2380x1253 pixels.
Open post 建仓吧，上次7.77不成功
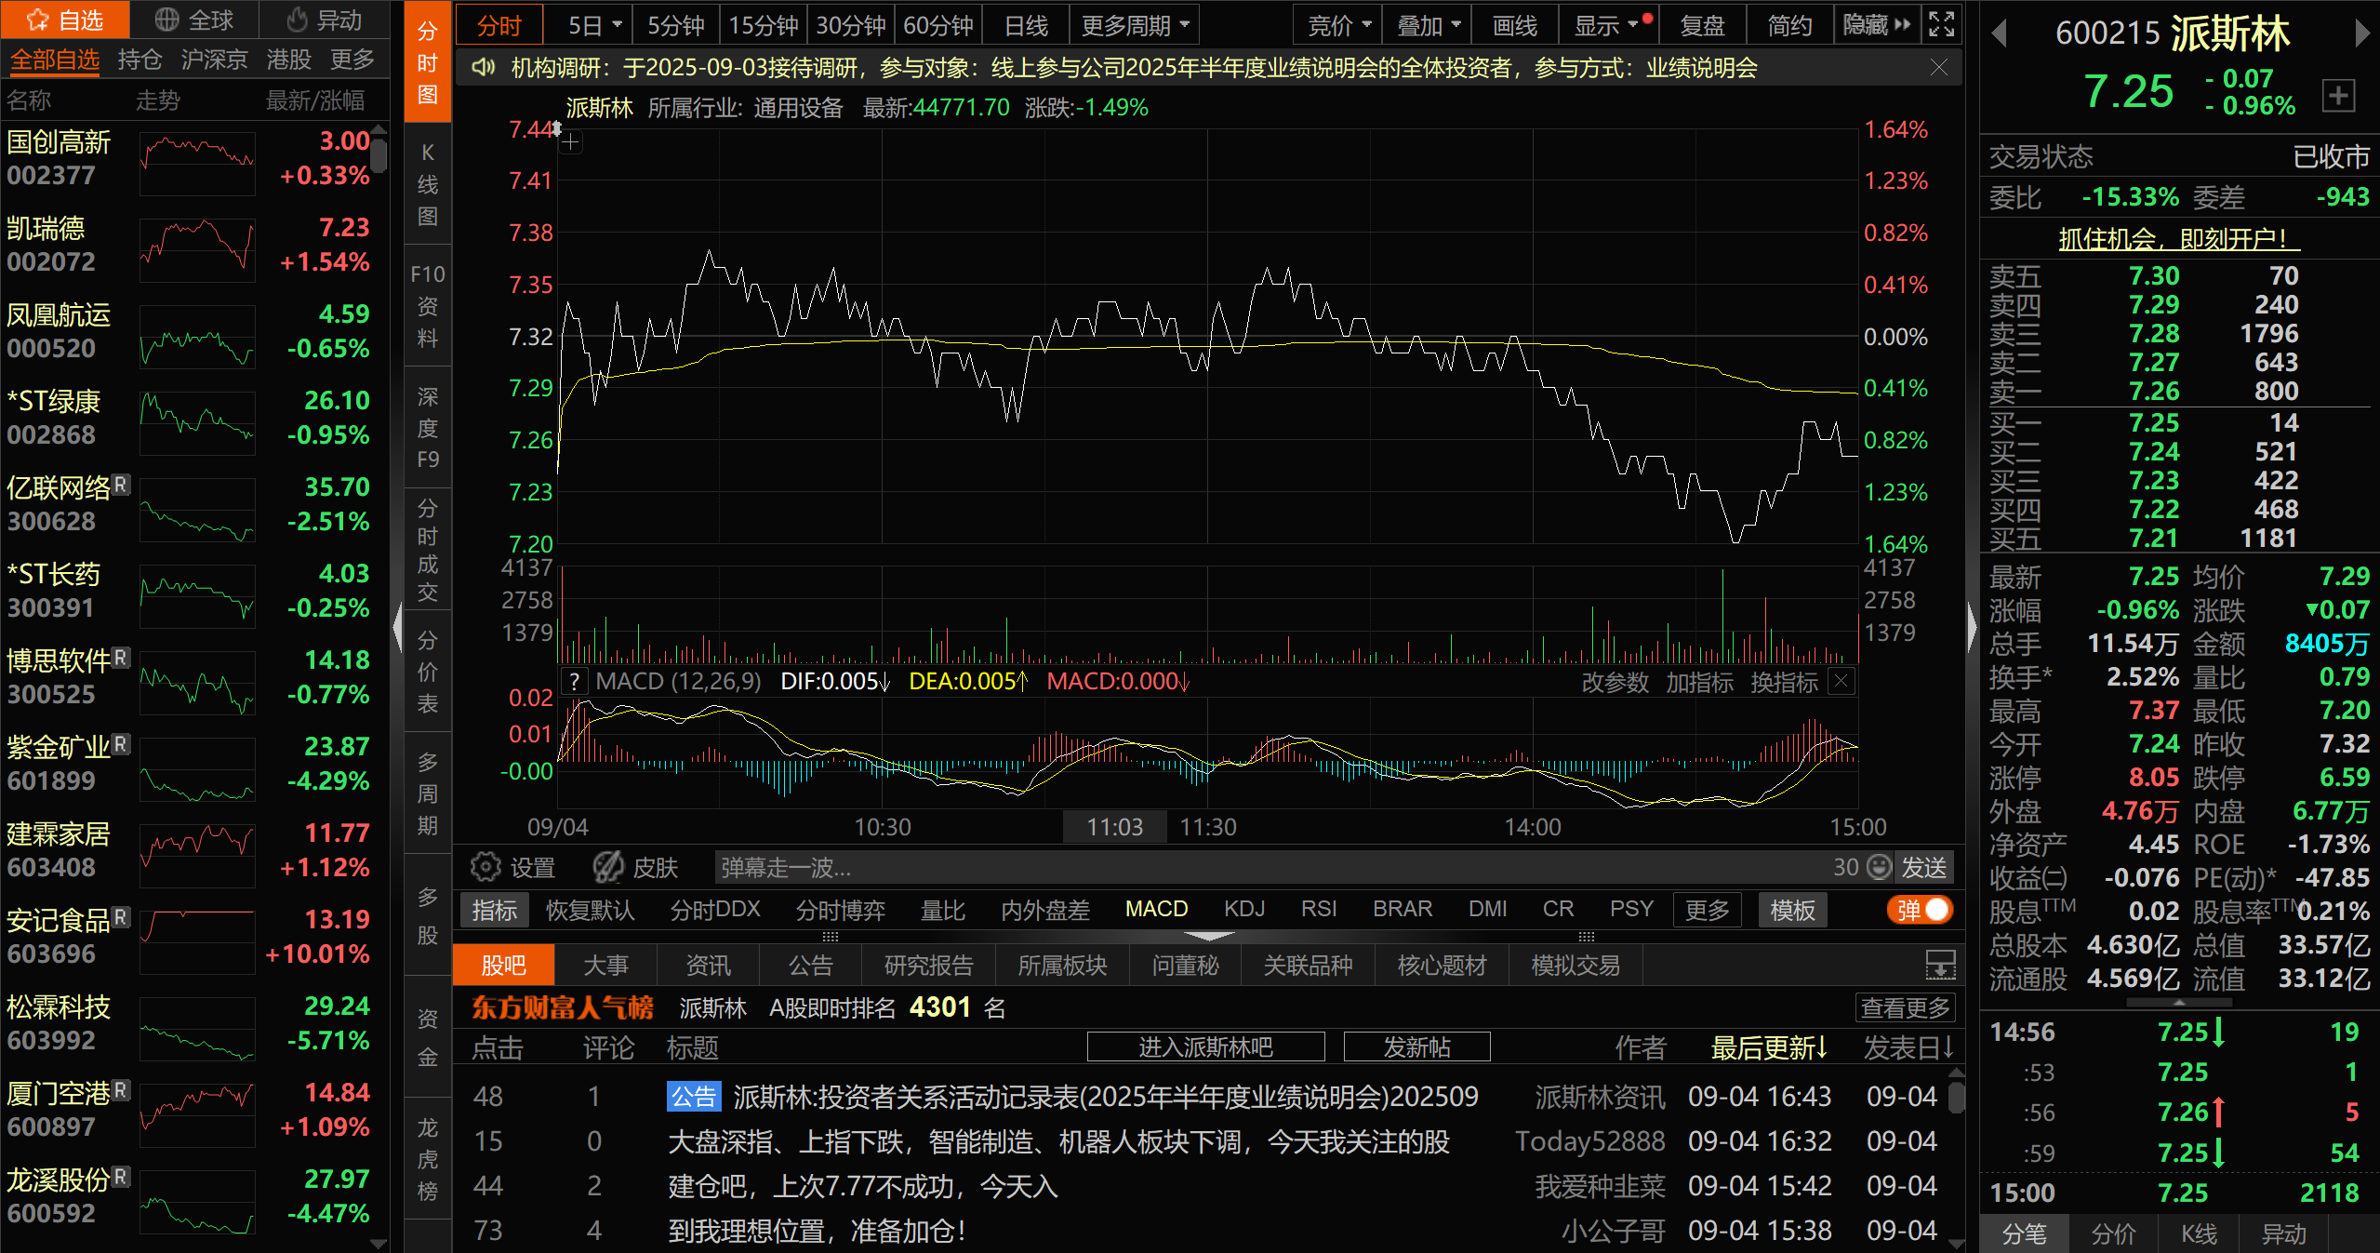coord(863,1186)
